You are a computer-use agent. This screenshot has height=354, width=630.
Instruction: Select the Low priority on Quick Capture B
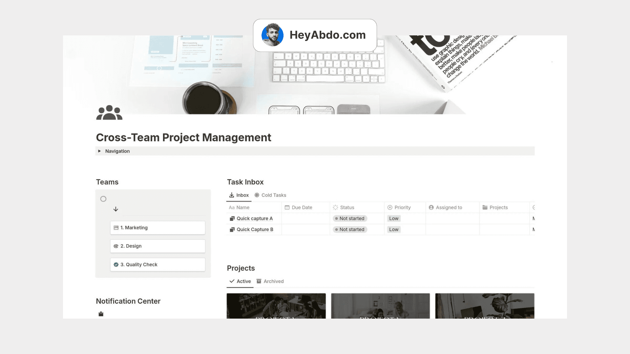(394, 229)
